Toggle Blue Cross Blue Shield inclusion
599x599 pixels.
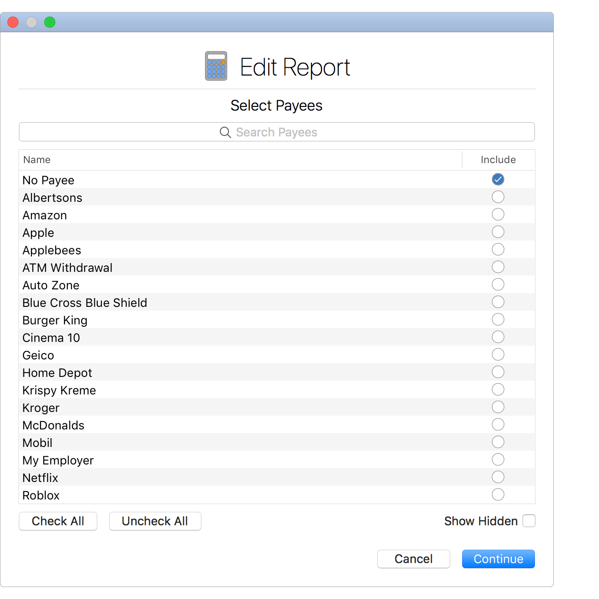(x=498, y=302)
